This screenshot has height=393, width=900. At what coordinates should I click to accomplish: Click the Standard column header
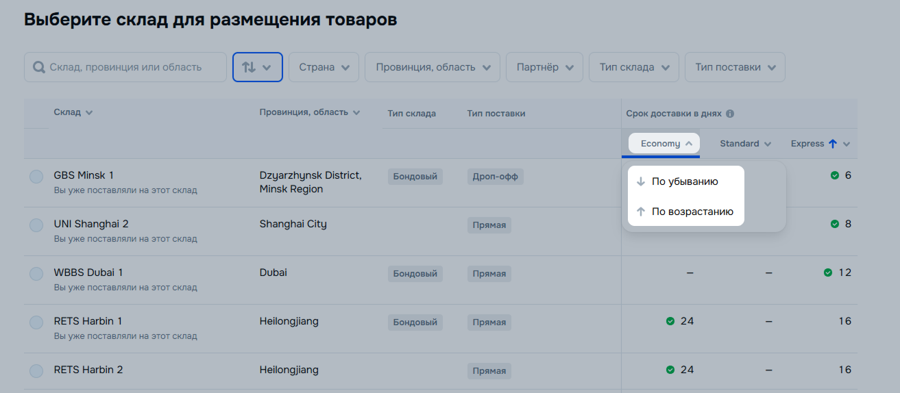(x=745, y=144)
